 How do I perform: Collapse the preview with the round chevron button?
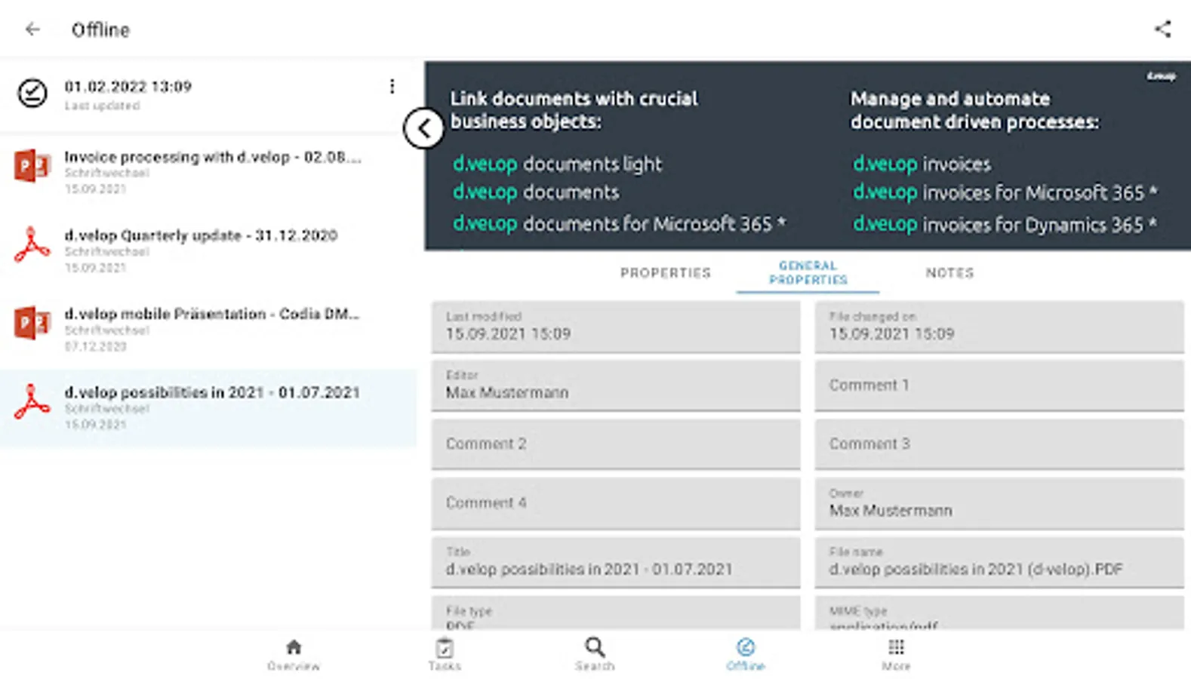(x=423, y=128)
